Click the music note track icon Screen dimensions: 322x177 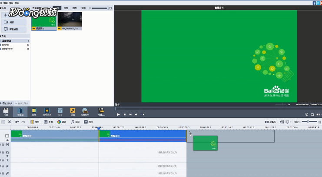click(7, 166)
